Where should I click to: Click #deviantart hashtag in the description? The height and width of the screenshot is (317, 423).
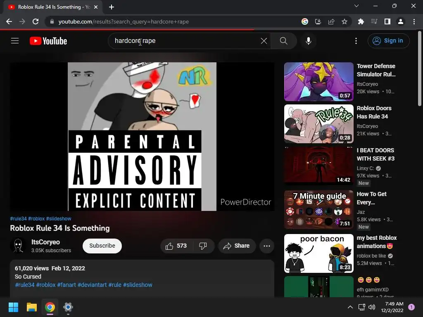(92, 285)
